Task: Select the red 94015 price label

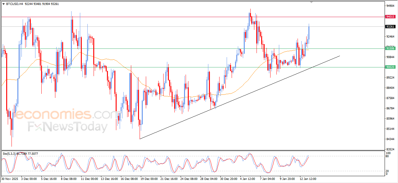Action: (390, 17)
